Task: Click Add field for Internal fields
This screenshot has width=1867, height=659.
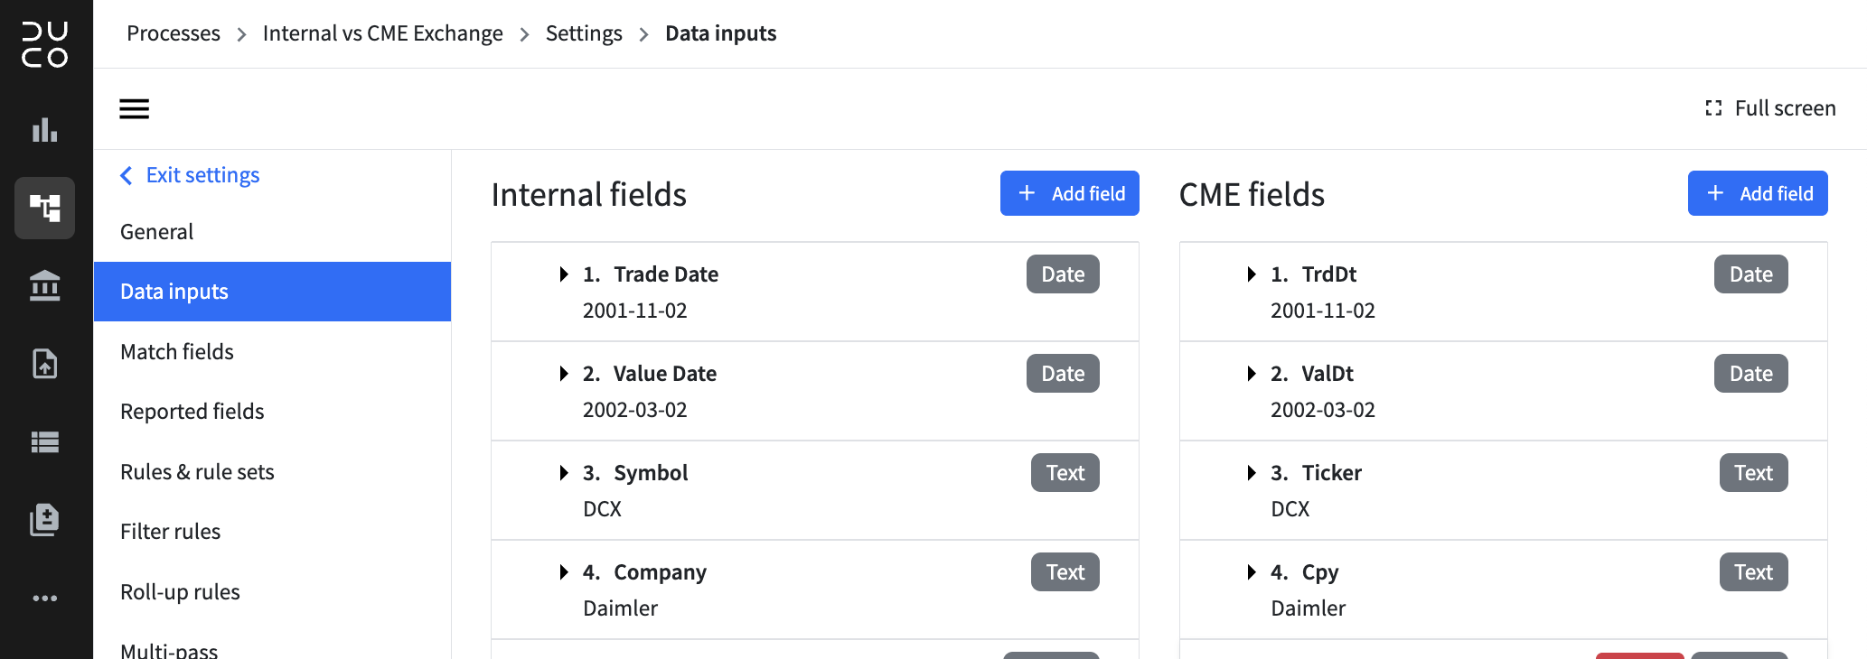Action: (1070, 193)
